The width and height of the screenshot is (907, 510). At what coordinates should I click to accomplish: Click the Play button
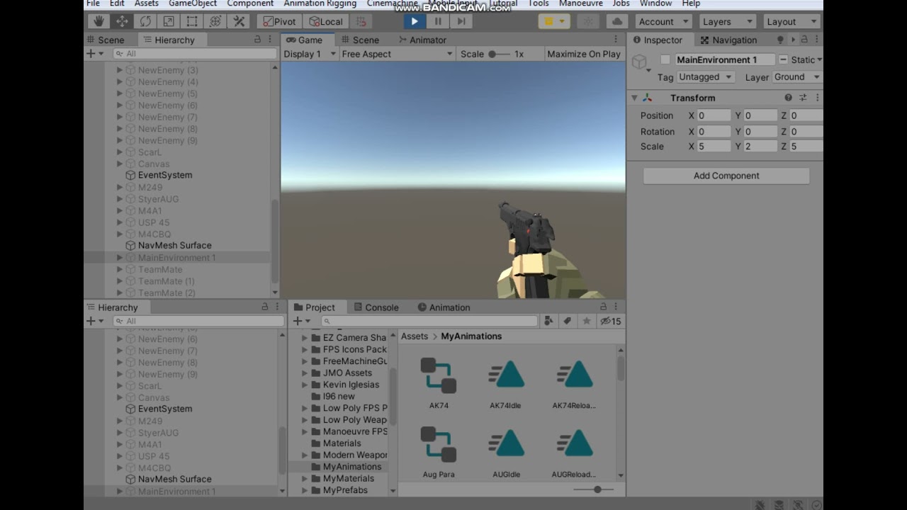click(x=415, y=21)
